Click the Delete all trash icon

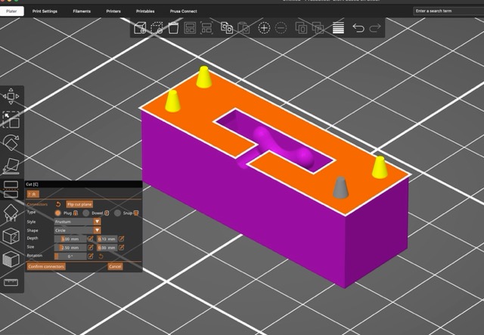coord(173,28)
